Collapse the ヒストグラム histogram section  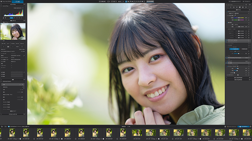tap(1, 6)
